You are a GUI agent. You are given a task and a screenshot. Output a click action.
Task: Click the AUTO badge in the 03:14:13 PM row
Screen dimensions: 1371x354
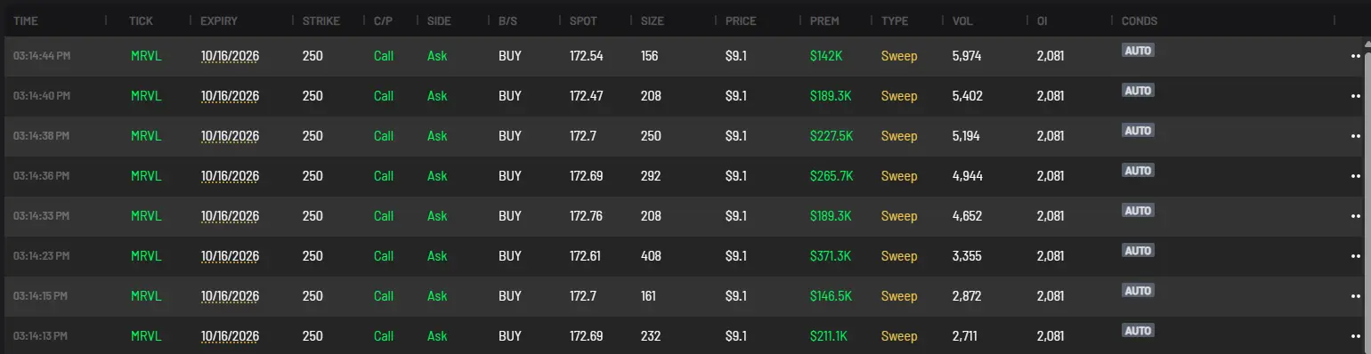[1138, 331]
